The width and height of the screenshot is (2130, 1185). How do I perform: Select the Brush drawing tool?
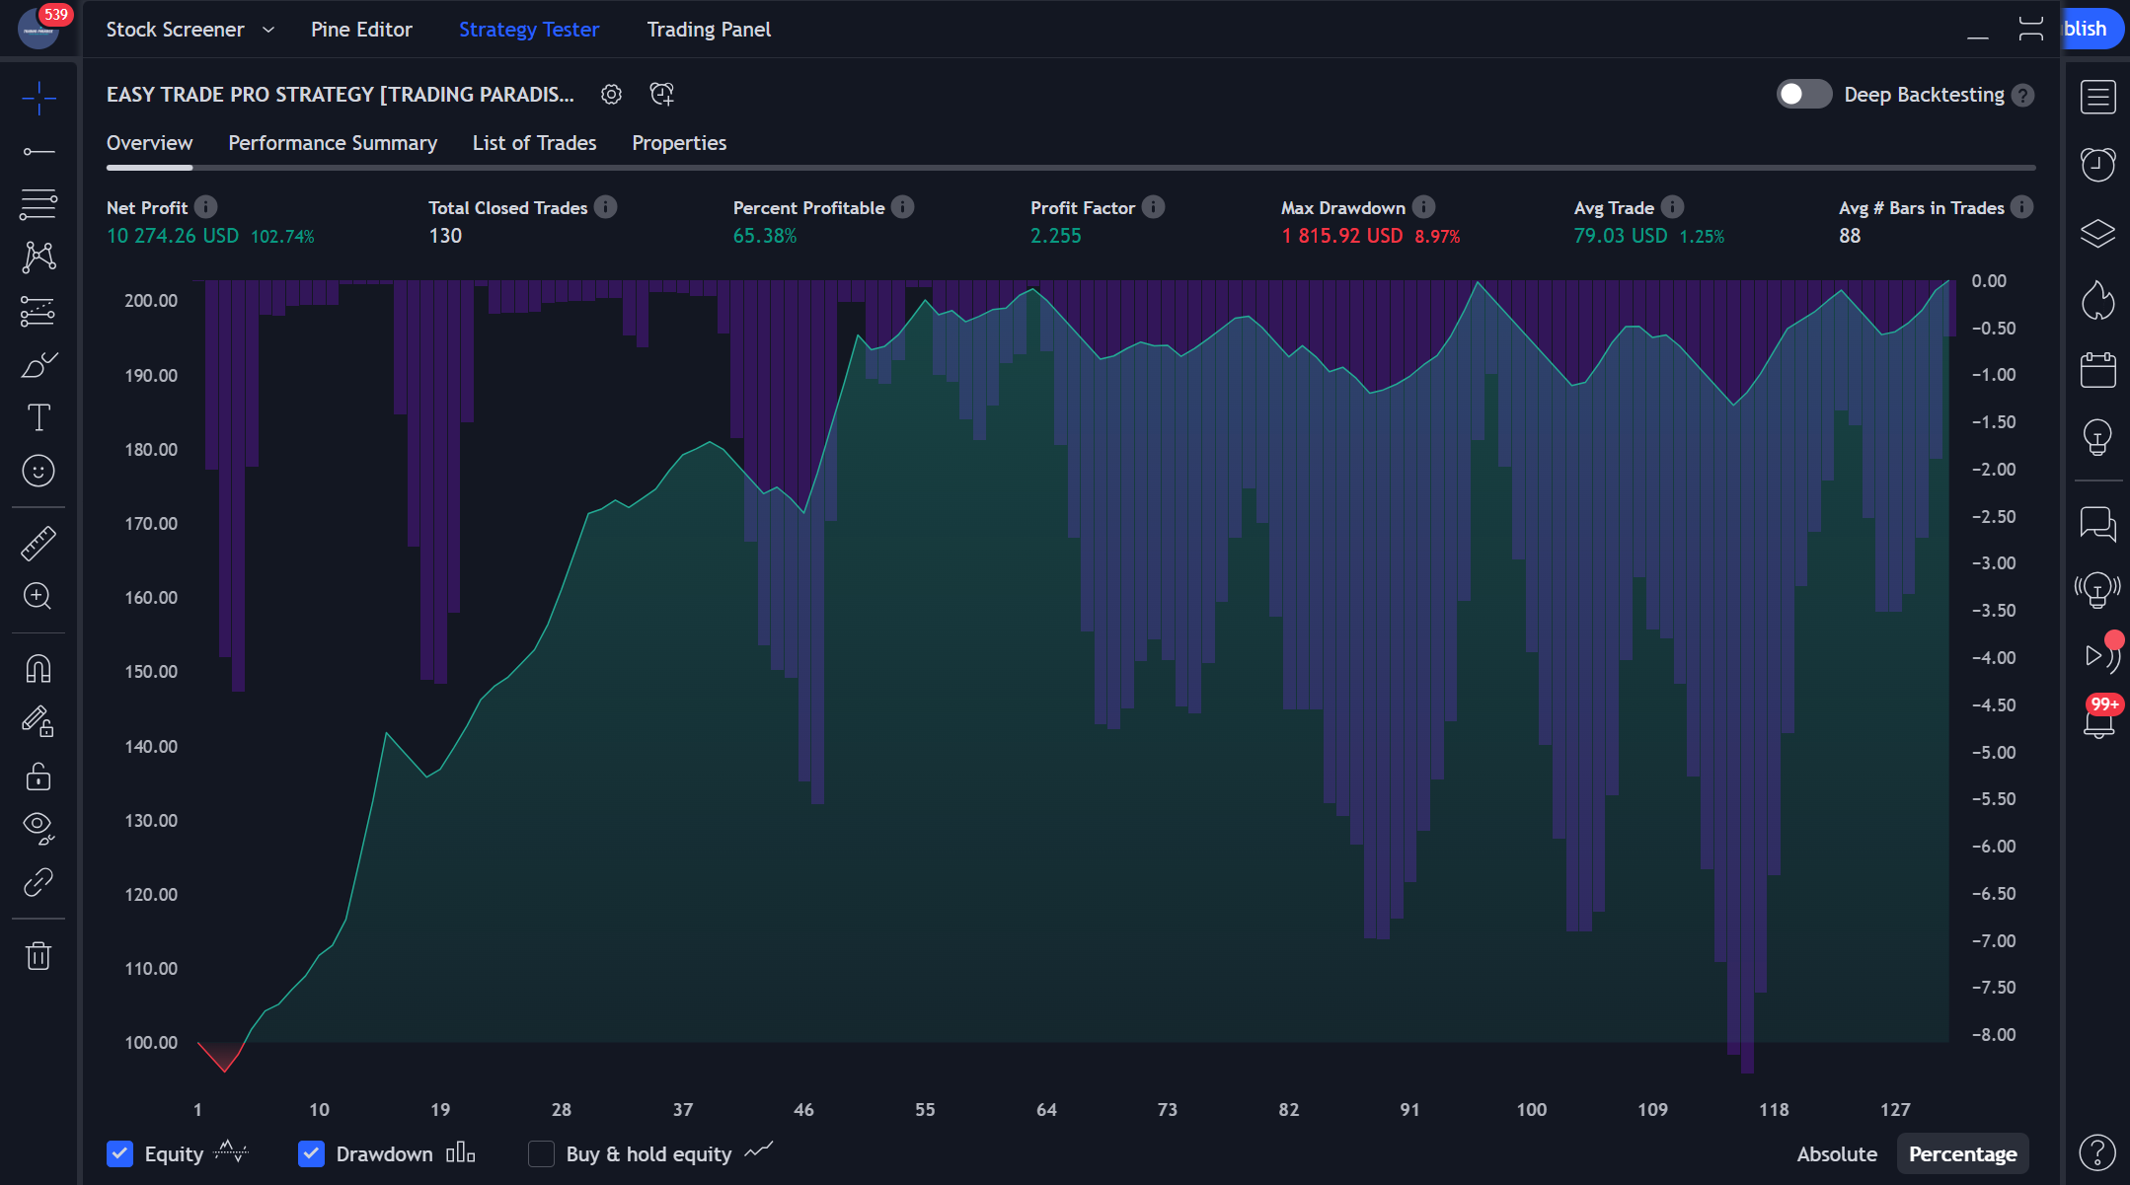point(38,365)
